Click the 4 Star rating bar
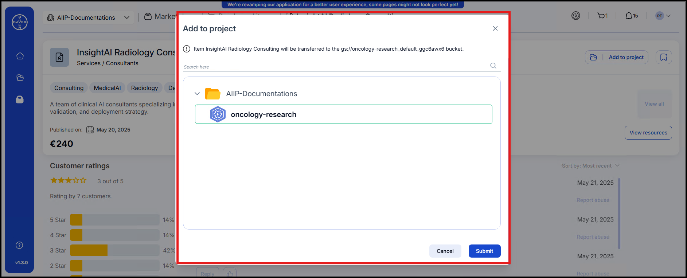Image resolution: width=687 pixels, height=278 pixels. [x=114, y=235]
